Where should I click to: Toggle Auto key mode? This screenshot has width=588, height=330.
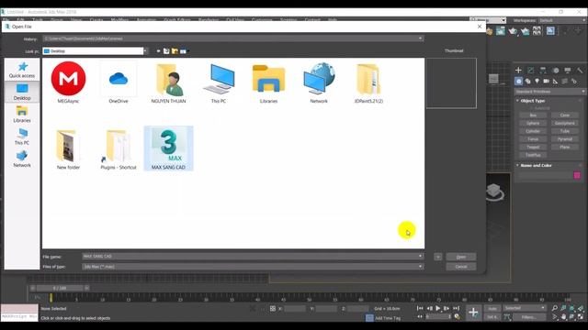pos(492,308)
